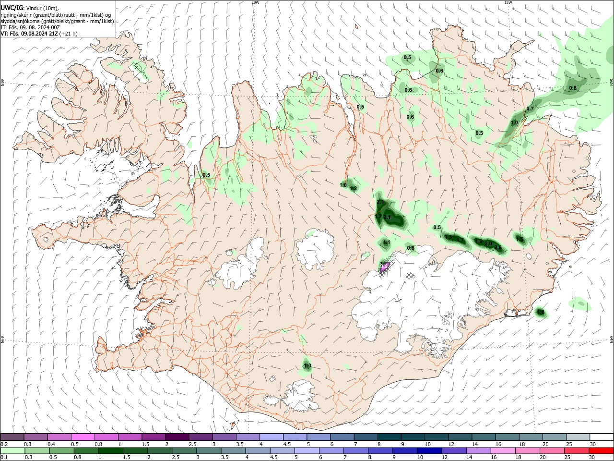Image resolution: width=614 pixels, height=461 pixels.
Task: Click the dark teal swatch labeled 8 in snow scale
Action: click(x=389, y=437)
